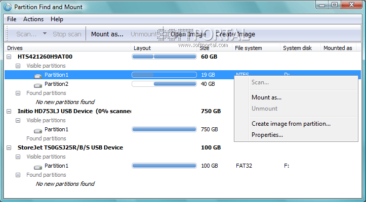Open the Help menu

point(57,19)
